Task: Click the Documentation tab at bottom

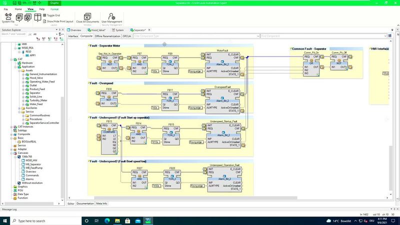Action: (85, 203)
